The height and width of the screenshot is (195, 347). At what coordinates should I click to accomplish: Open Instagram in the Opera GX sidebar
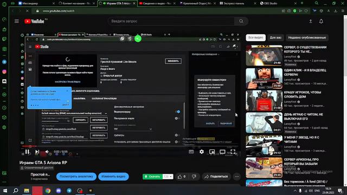[x=4, y=71]
